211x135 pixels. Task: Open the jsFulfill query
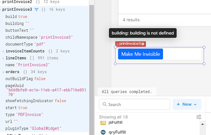[115, 122]
